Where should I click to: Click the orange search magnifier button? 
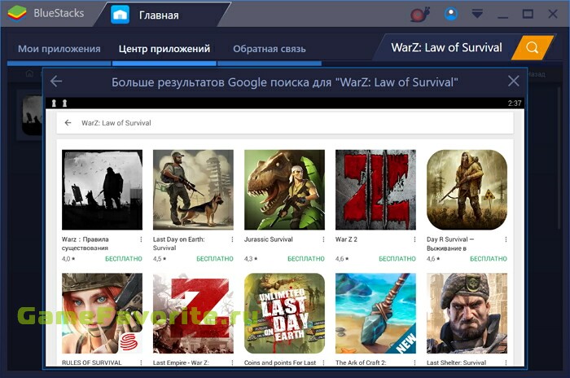[533, 48]
